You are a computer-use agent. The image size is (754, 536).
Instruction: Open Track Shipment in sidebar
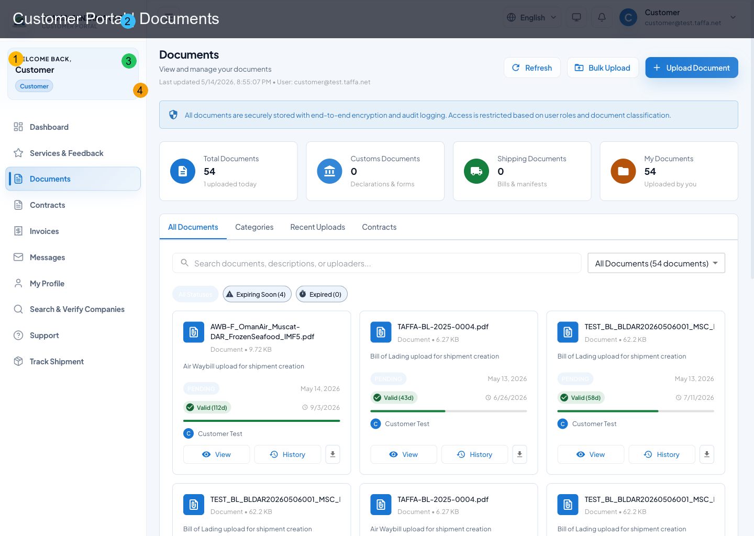(73, 362)
